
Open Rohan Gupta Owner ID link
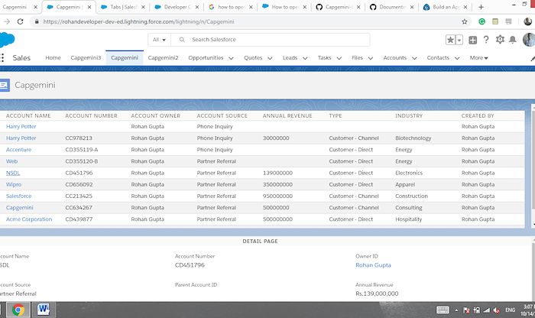point(373,265)
